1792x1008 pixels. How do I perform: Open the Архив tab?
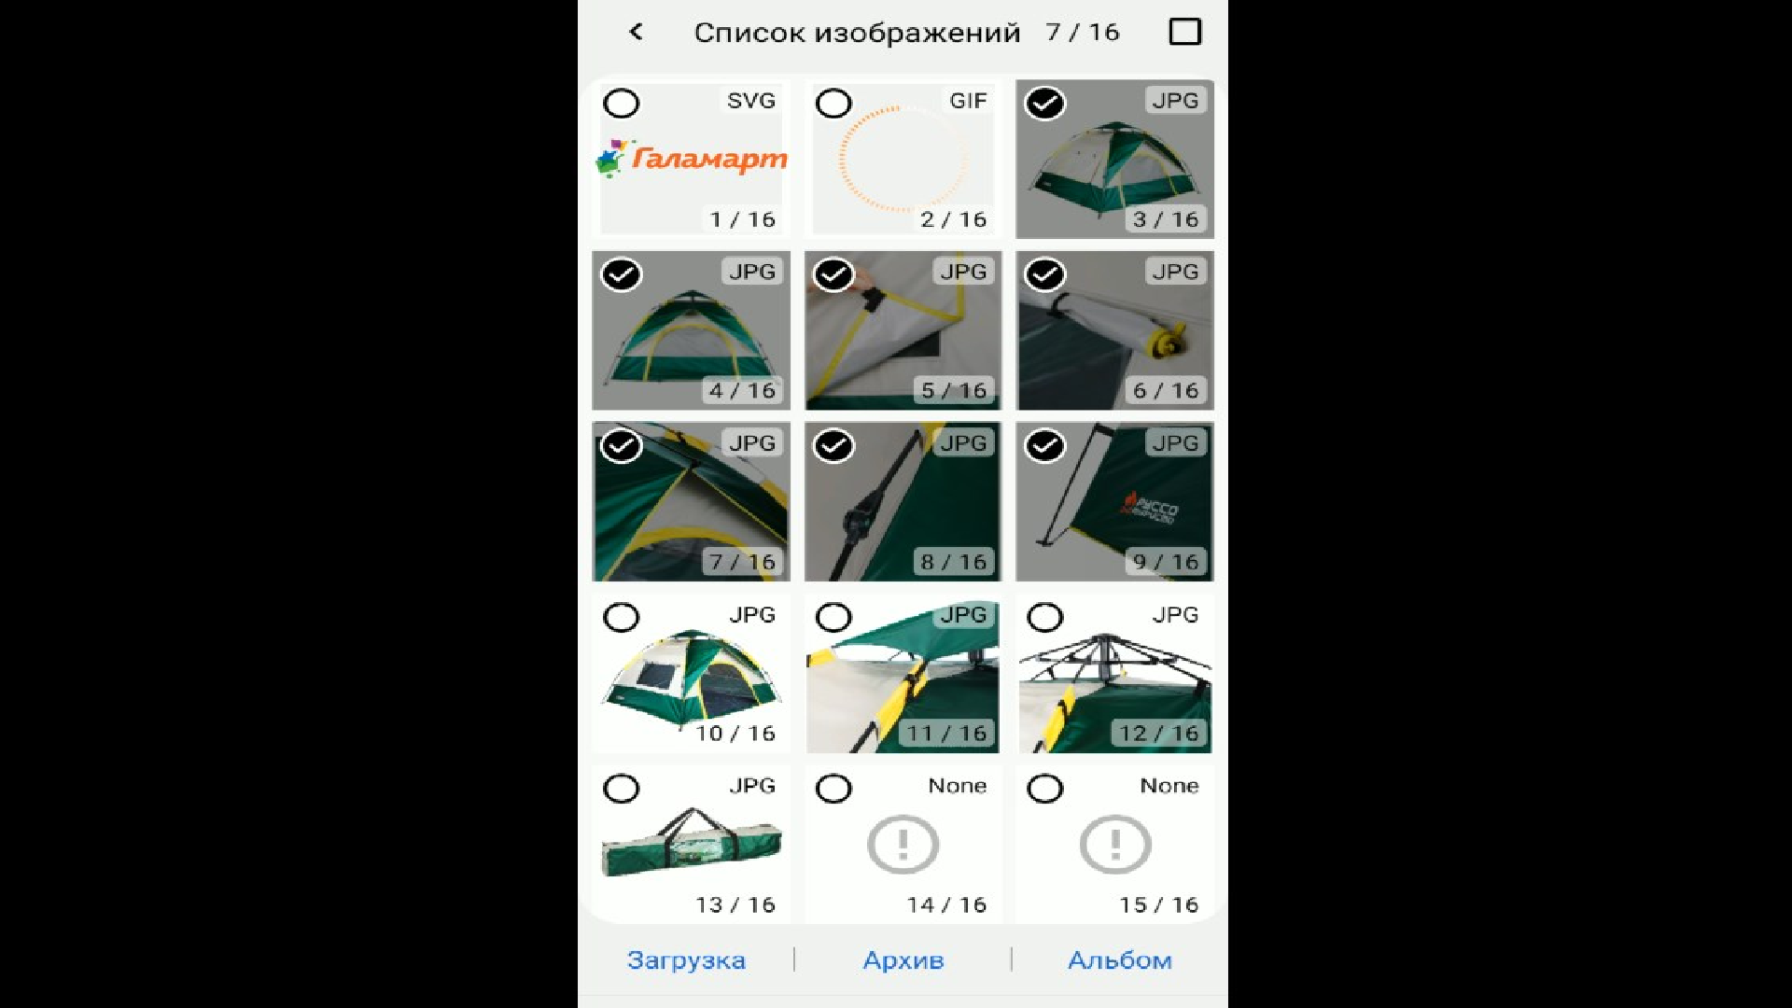pos(903,960)
